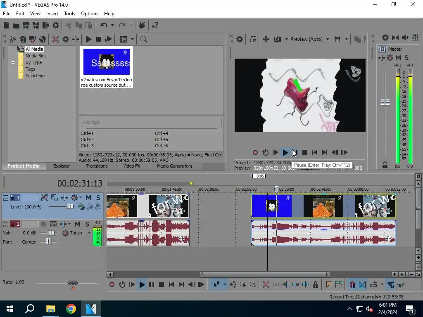Screen dimensions: 423x317
Task: Open a project using the folder icon
Action: coord(16,25)
